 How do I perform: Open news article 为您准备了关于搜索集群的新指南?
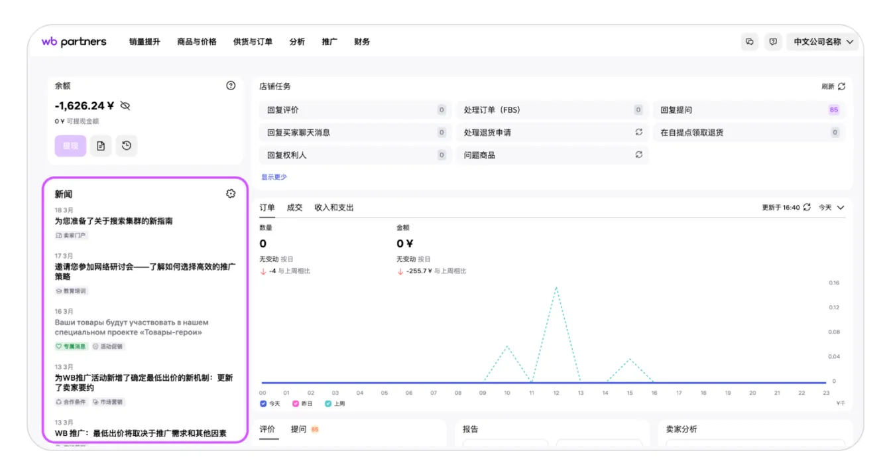(x=113, y=221)
